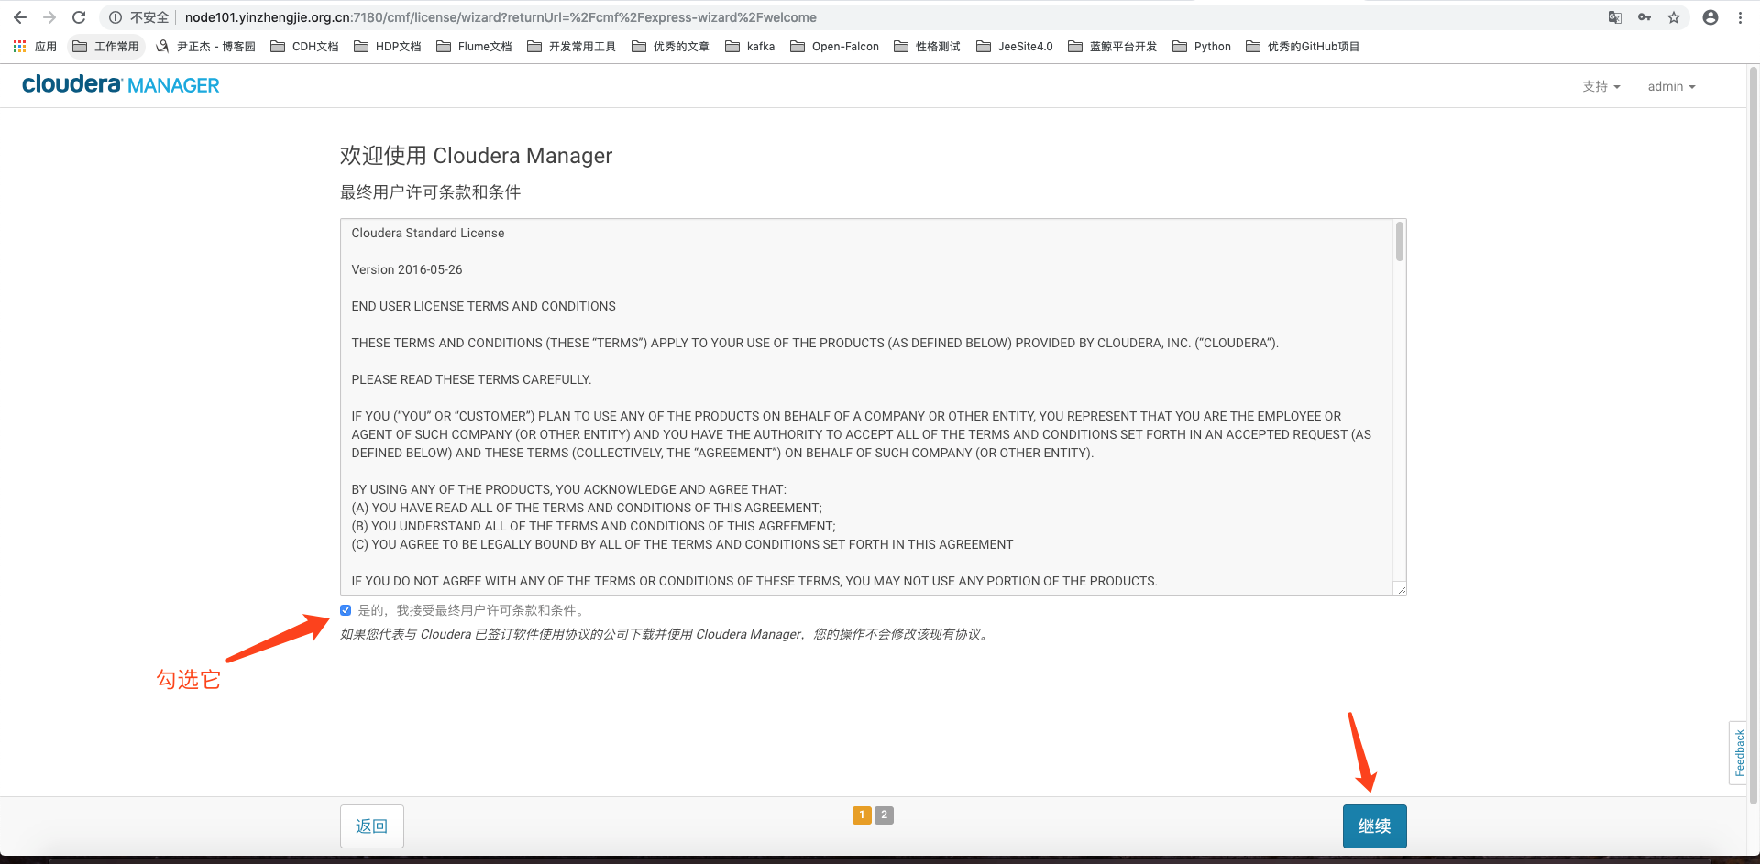1760x864 pixels.
Task: Click the browser back arrow
Action: click(20, 17)
